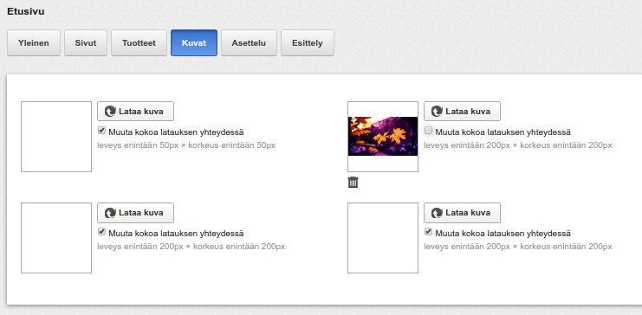Click the trash icon under the leaves image
The width and height of the screenshot is (642, 315).
[x=353, y=182]
